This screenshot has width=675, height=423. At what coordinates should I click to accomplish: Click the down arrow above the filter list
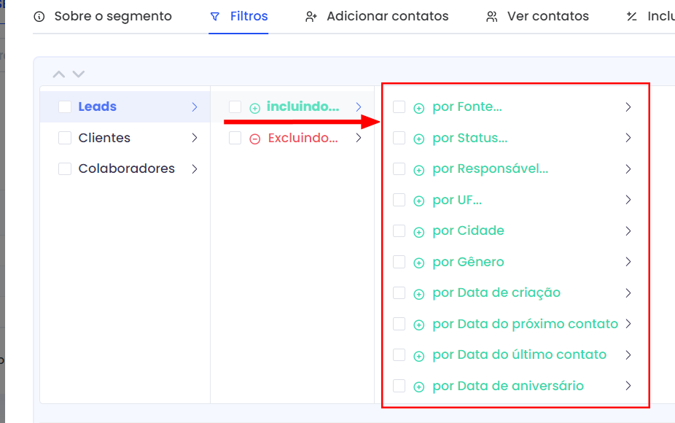click(x=79, y=74)
